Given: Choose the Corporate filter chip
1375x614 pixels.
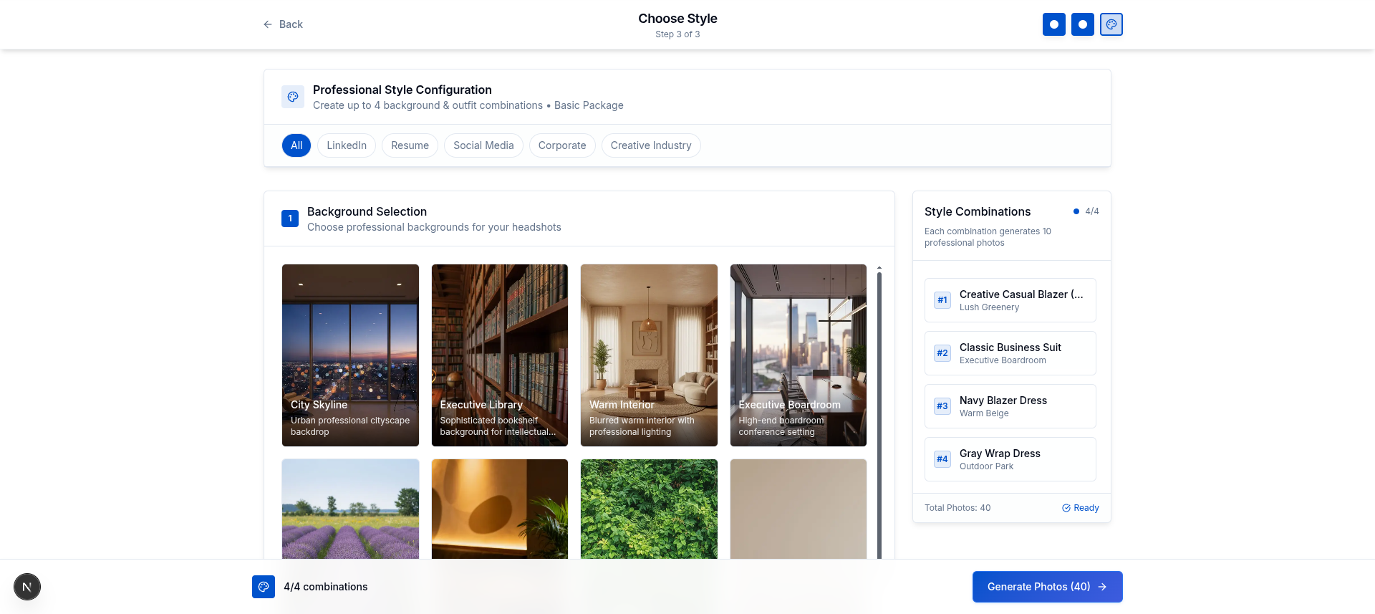Looking at the screenshot, I should pyautogui.click(x=562, y=145).
